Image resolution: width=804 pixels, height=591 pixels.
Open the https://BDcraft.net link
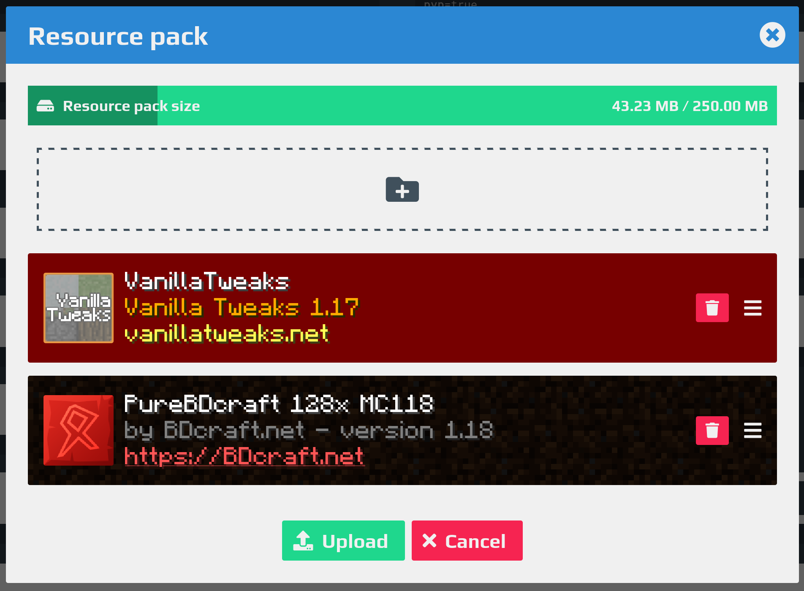tap(244, 456)
